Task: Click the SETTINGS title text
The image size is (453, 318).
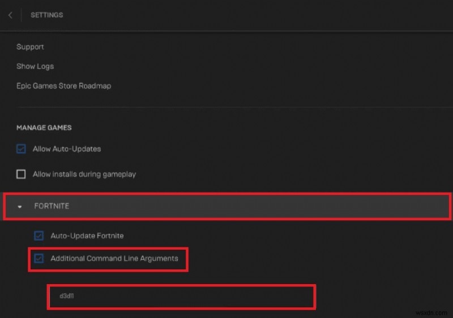Action: [x=47, y=15]
